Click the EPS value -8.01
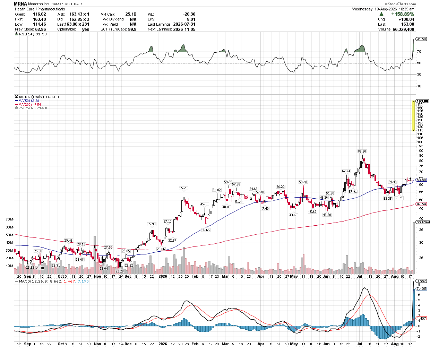 190,19
